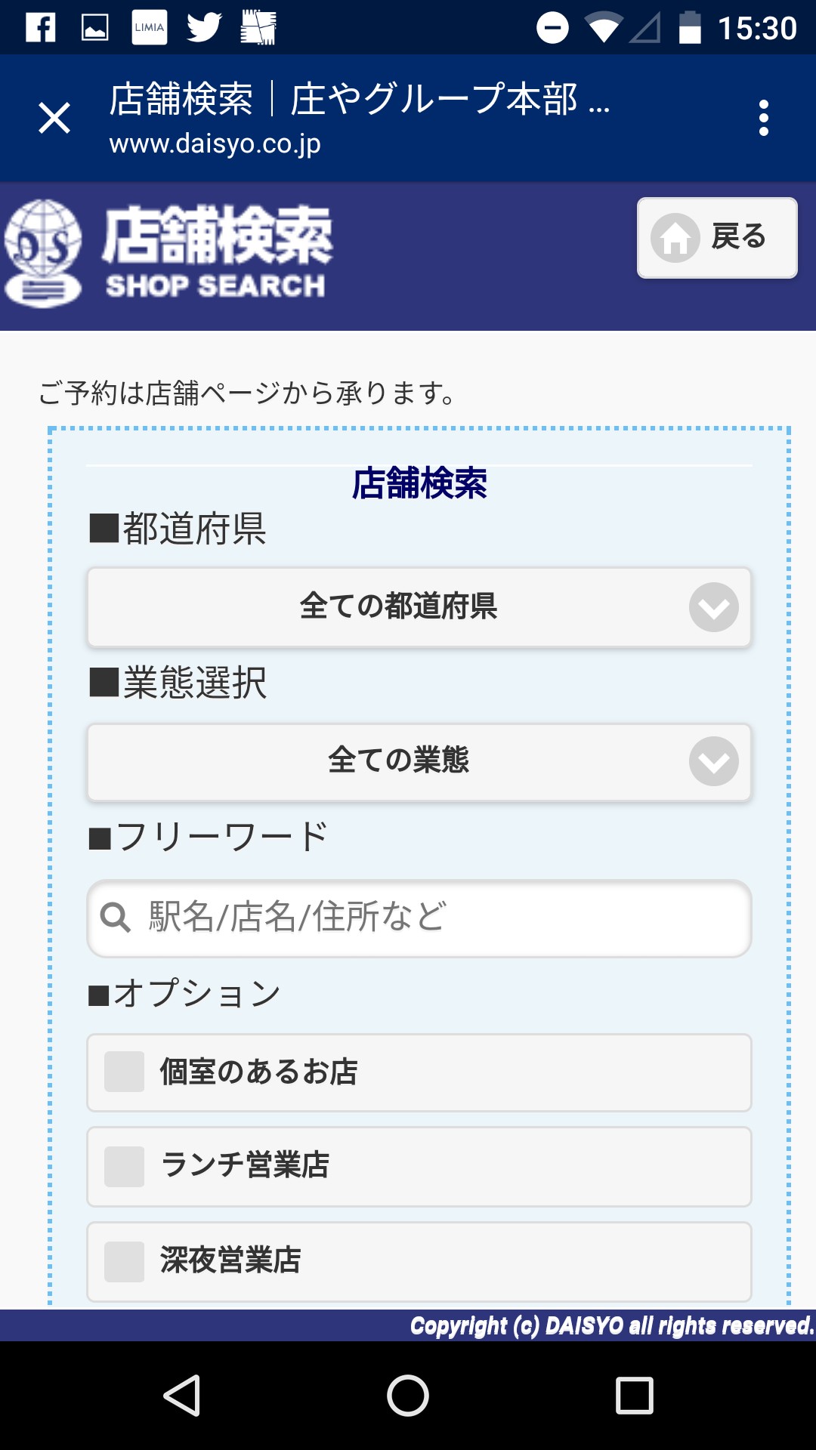
Task: Tap the image notification icon in status bar
Action: (x=95, y=28)
